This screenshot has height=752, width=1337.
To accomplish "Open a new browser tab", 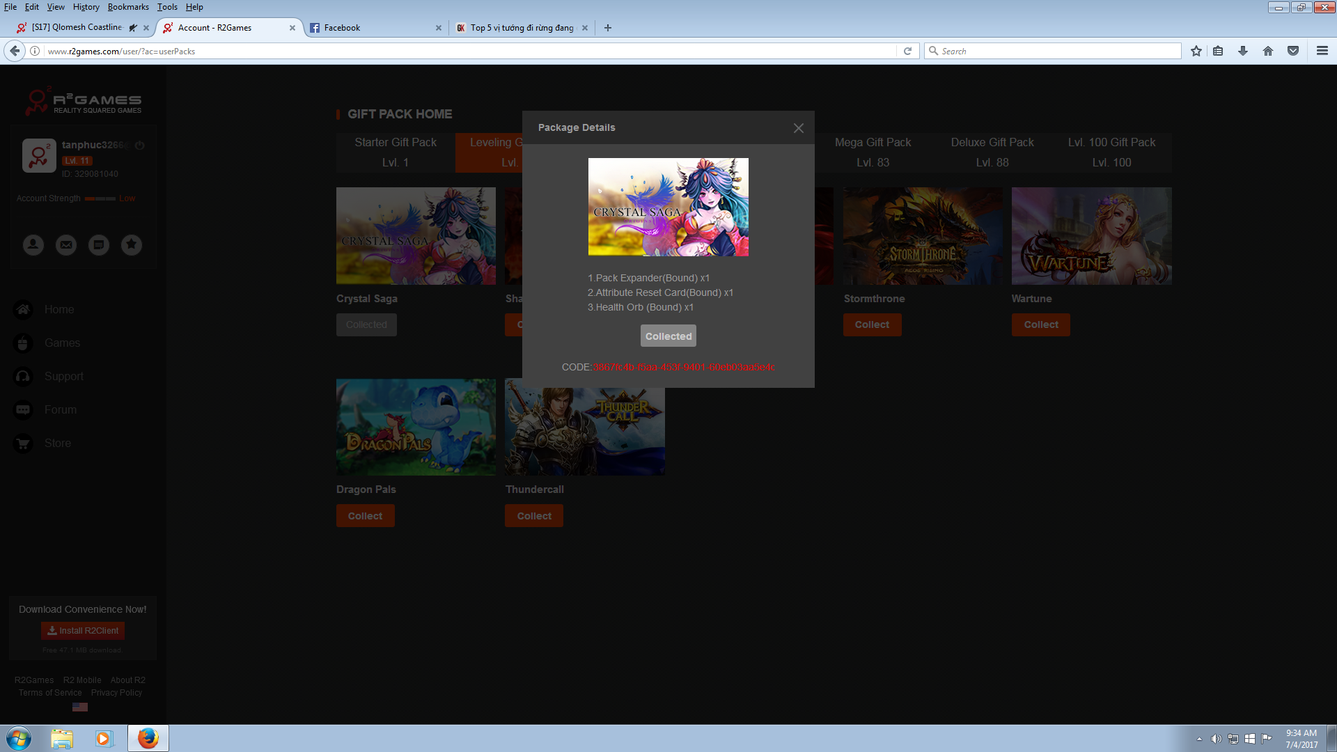I will (608, 28).
